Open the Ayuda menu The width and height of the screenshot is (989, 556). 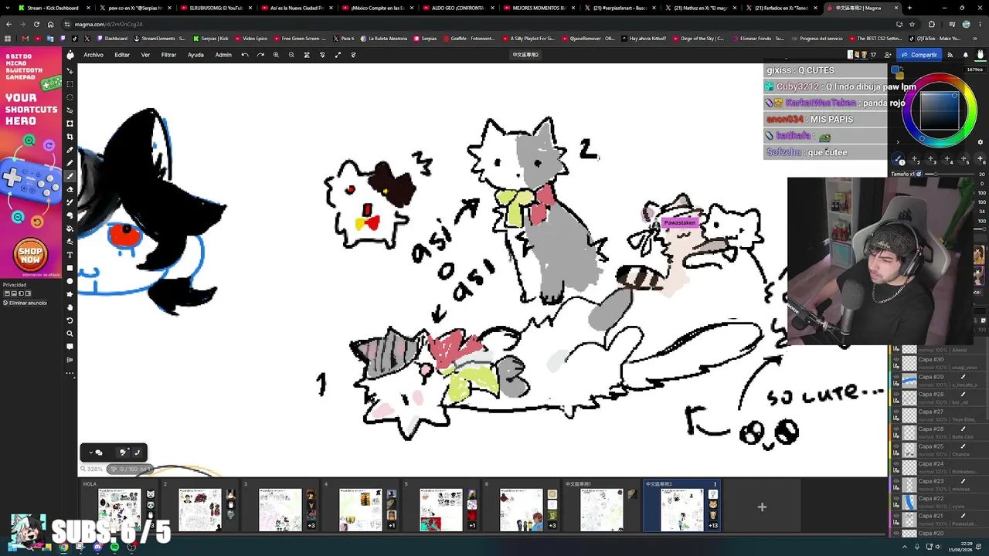[x=195, y=55]
